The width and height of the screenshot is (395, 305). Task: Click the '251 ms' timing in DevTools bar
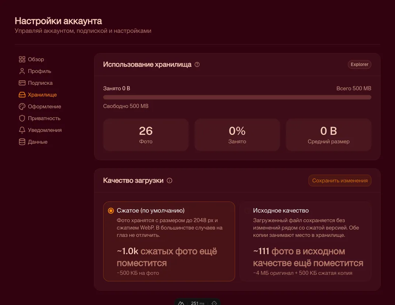(x=197, y=303)
